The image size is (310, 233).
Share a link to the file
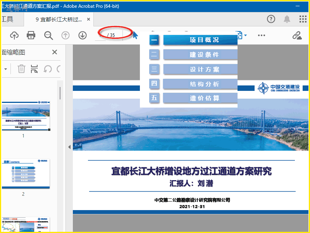tap(297, 36)
